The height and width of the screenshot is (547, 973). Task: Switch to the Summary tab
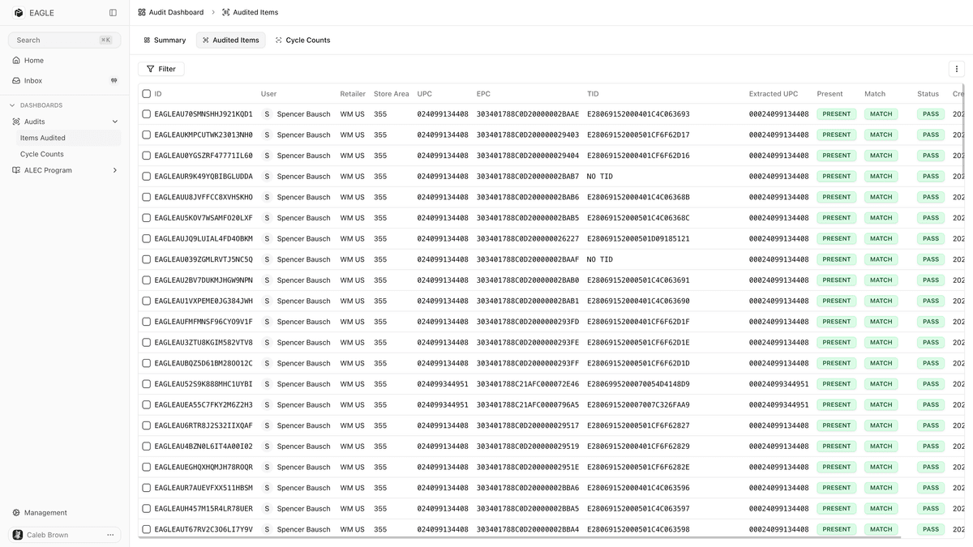165,39
